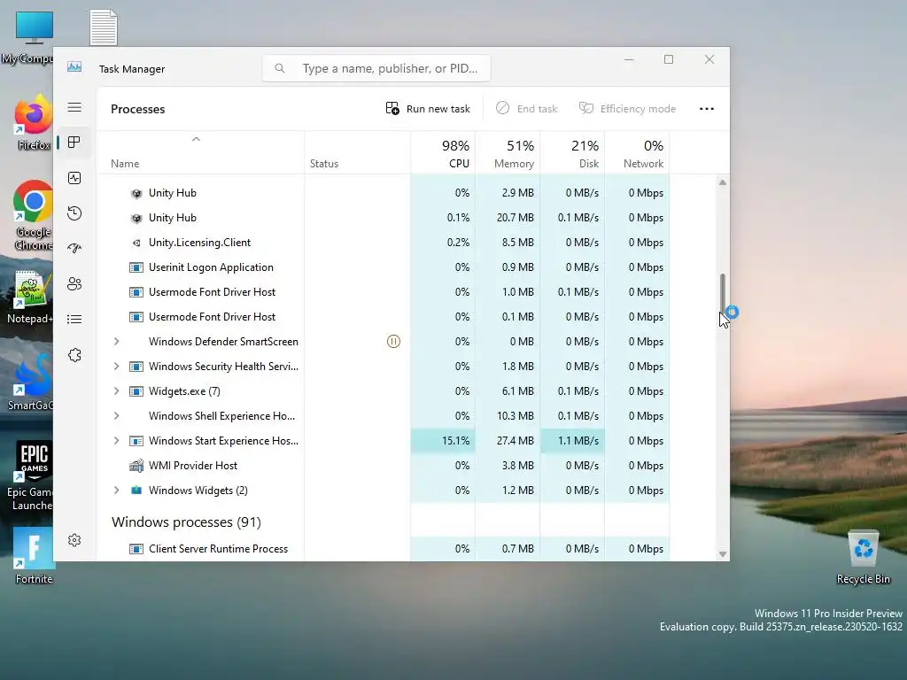Select the Firefox desktop shortcut

[33, 123]
